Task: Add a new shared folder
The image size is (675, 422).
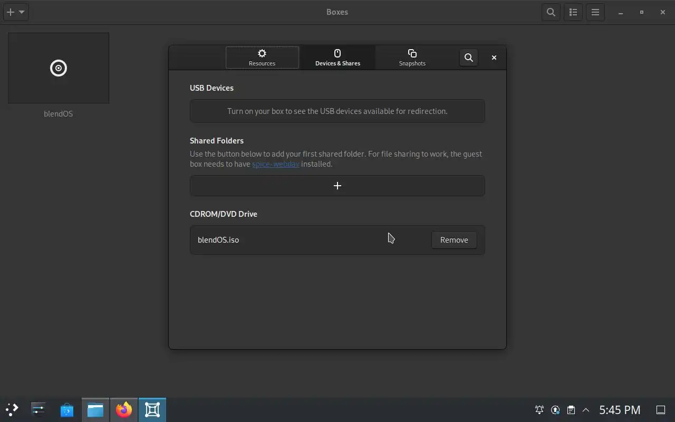Action: 337,186
